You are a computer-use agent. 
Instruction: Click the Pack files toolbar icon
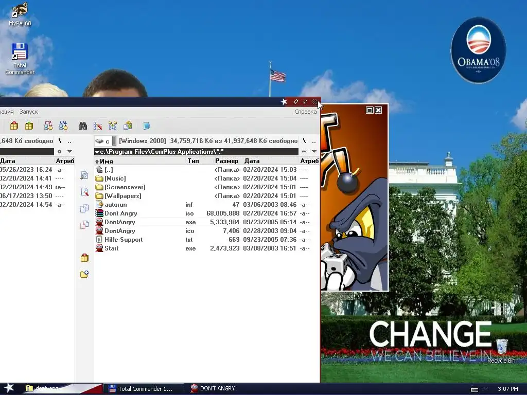click(x=14, y=125)
